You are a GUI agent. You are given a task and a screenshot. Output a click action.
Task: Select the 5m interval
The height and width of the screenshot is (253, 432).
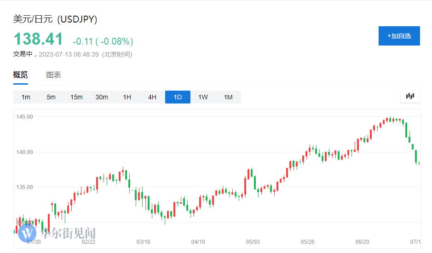coord(51,97)
